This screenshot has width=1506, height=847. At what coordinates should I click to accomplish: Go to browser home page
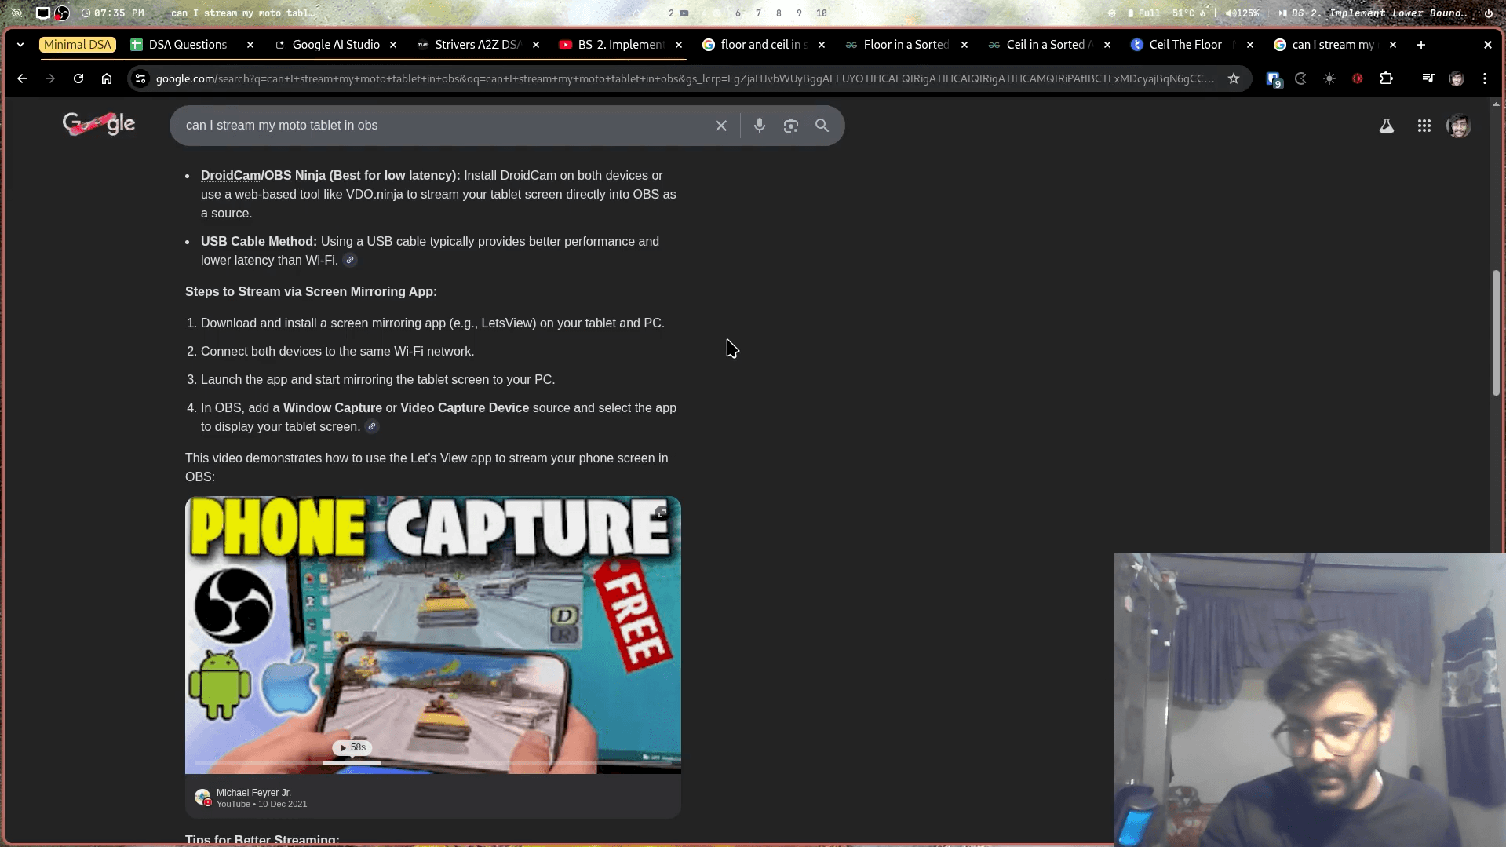107,78
